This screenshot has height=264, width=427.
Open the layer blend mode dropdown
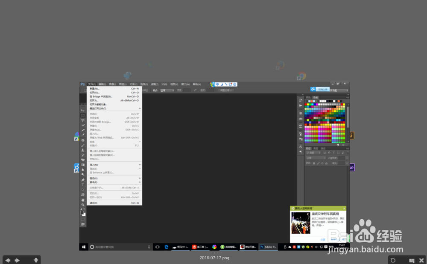316,158
